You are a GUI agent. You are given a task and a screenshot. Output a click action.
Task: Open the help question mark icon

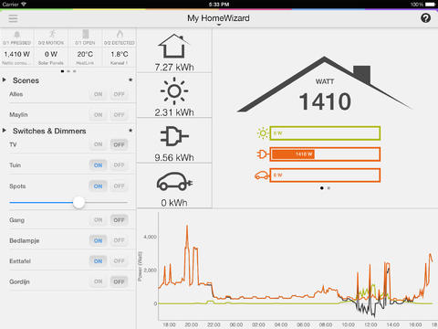[x=425, y=18]
